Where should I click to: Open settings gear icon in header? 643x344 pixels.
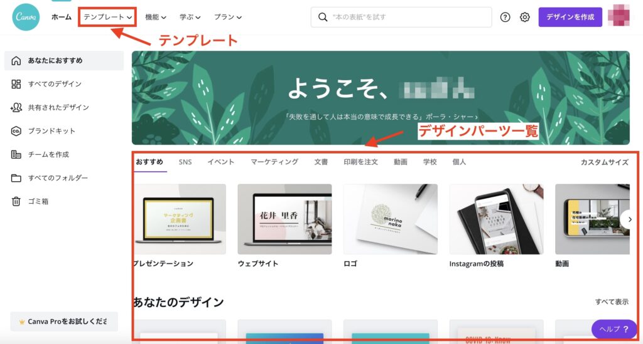coord(525,17)
